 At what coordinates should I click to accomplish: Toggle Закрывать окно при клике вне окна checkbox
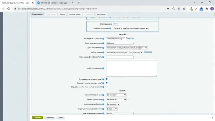107,83
